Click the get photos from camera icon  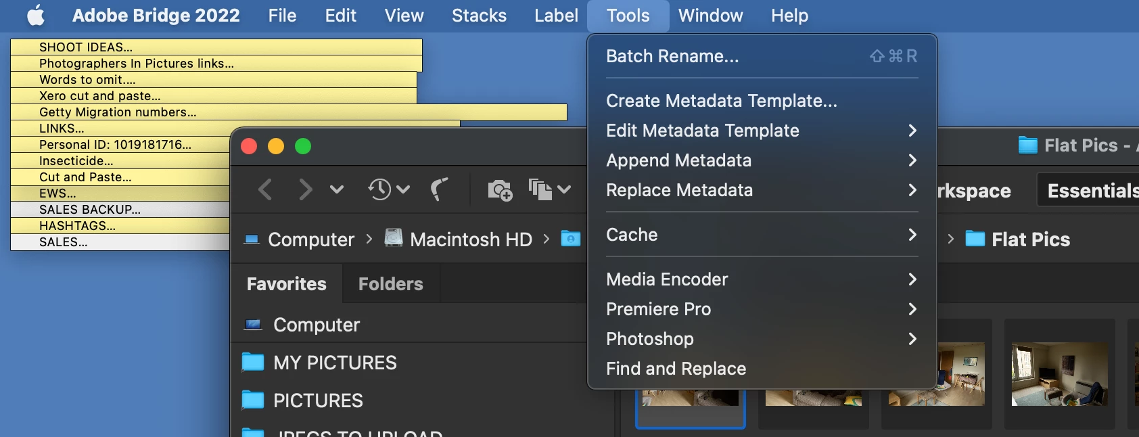(501, 190)
